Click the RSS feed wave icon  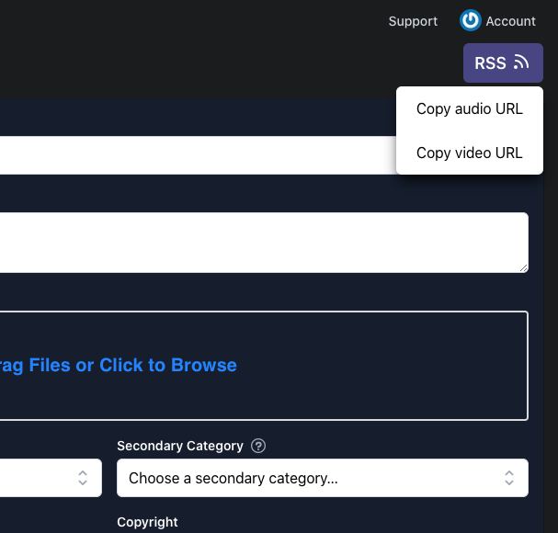click(521, 63)
